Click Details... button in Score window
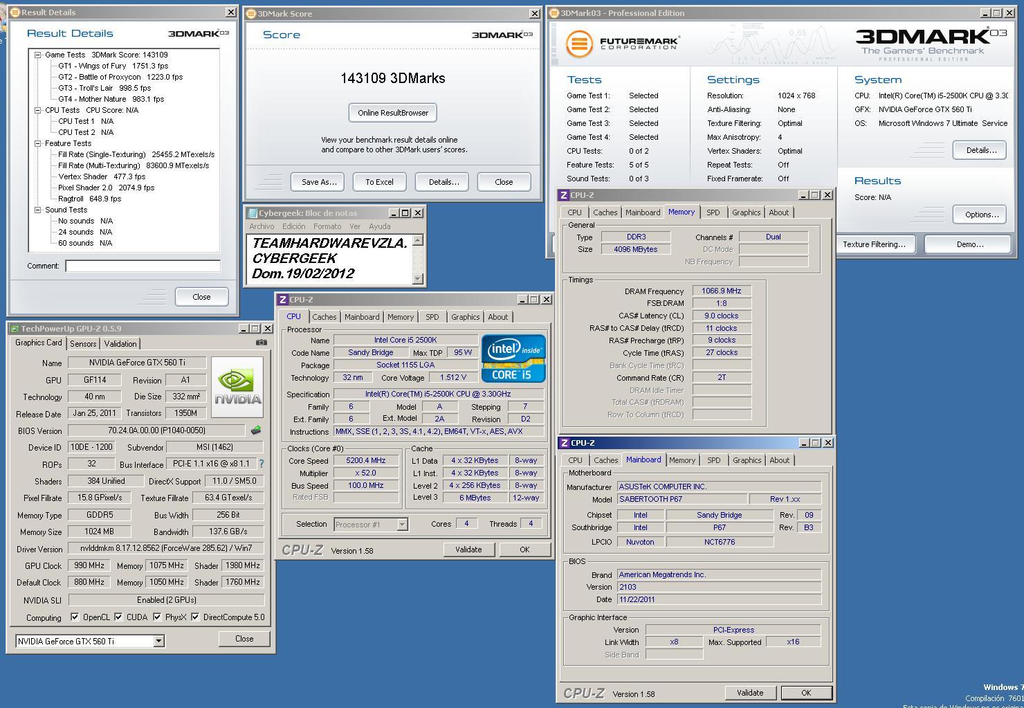Screen dimensions: 1024x708 coord(444,182)
